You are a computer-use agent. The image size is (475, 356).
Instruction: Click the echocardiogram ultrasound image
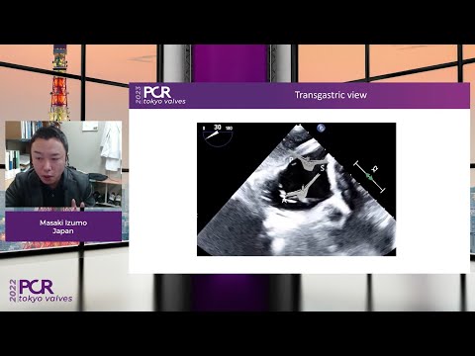pyautogui.click(x=296, y=189)
